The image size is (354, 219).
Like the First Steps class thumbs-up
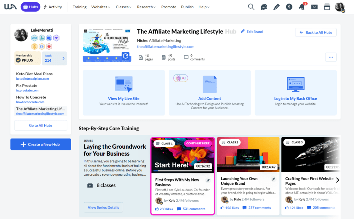tap(157, 209)
